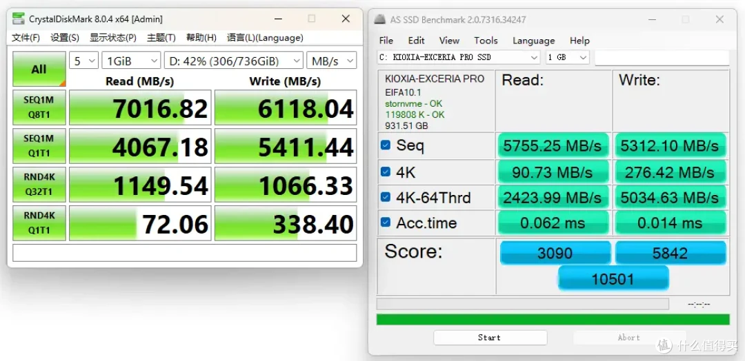745x361 pixels.
Task: Click the 6118.04 write result
Action: click(286, 107)
